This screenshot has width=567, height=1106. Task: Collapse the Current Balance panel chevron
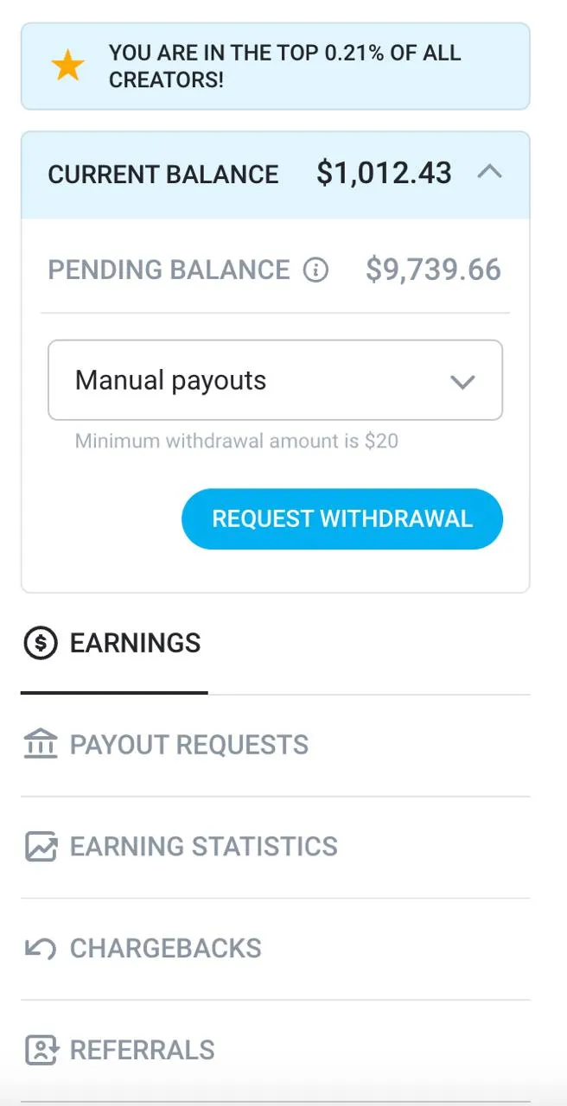(x=489, y=173)
